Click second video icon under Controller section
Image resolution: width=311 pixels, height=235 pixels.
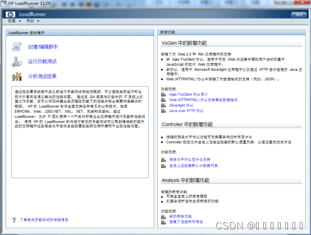(163, 166)
